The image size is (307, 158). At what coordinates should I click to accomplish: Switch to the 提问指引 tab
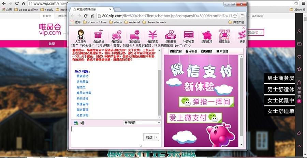click(x=191, y=51)
